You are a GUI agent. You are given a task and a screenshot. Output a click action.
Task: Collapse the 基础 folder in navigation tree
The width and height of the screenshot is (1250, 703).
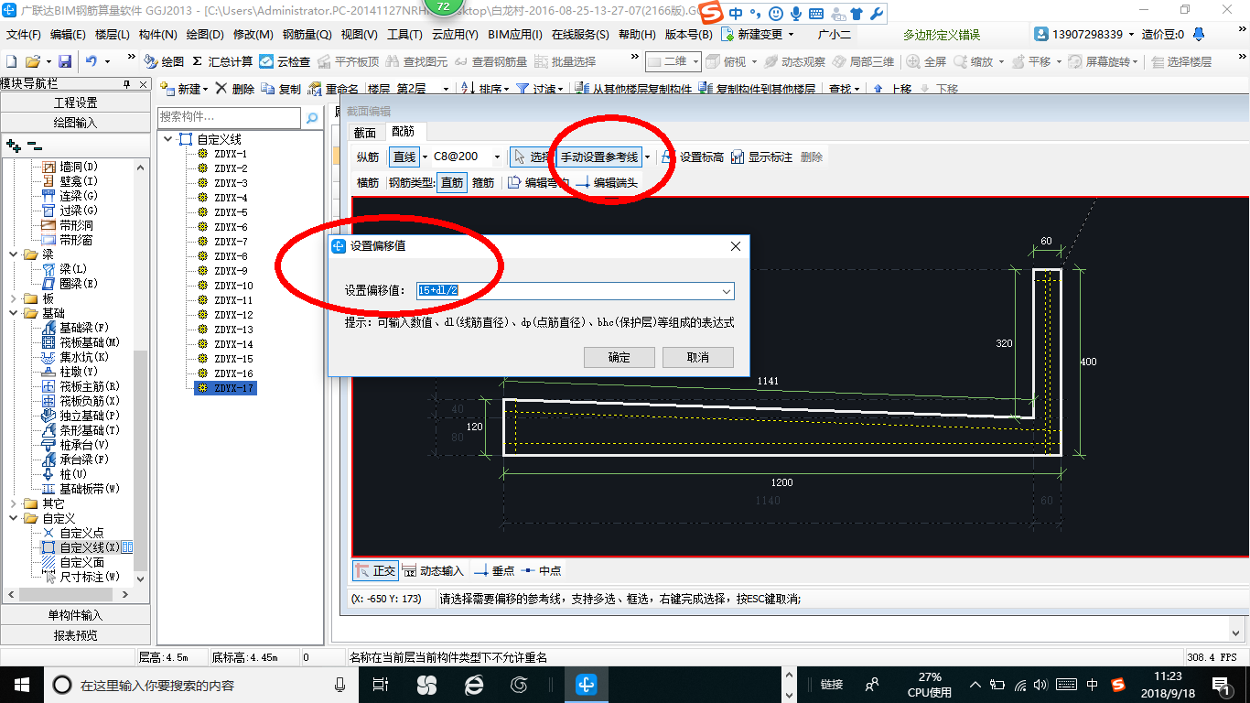coord(13,313)
